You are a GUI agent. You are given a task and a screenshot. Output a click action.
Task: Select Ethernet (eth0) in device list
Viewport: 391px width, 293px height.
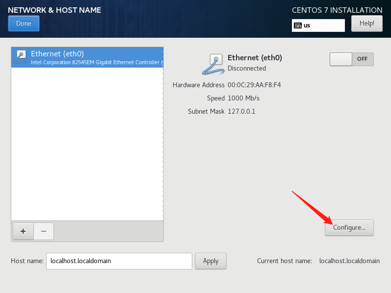pos(87,57)
